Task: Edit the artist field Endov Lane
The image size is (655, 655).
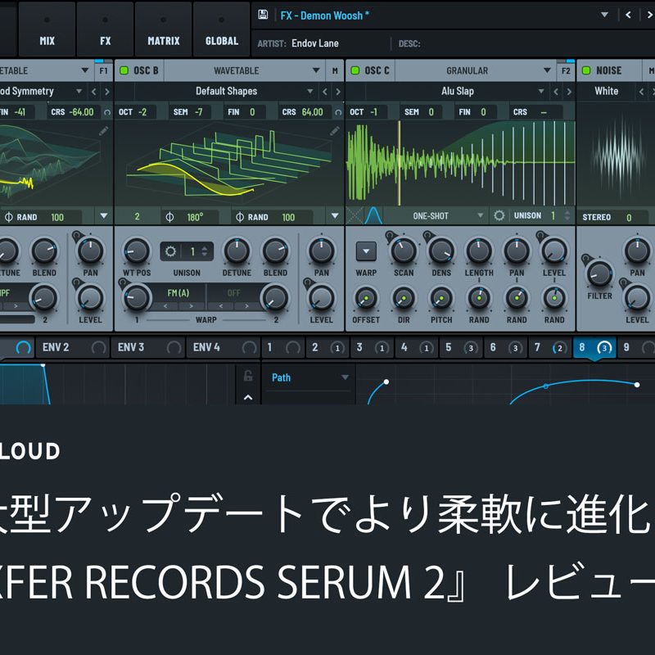Action: coord(315,43)
